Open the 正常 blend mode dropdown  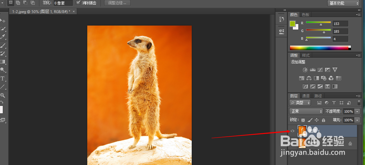pyautogui.click(x=306, y=111)
